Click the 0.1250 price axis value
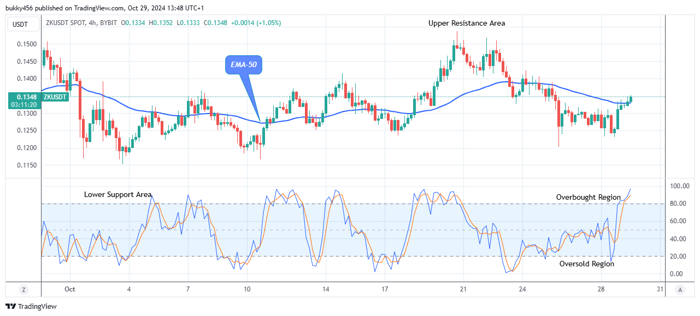 [27, 130]
